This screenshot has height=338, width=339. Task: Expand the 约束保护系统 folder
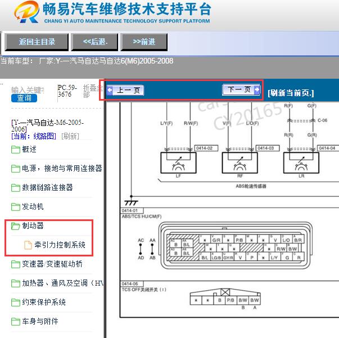click(44, 302)
